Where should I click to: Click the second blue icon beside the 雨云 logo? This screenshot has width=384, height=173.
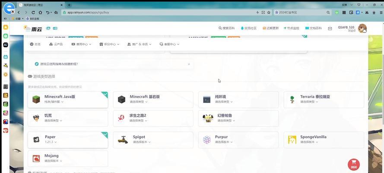[x=55, y=29]
